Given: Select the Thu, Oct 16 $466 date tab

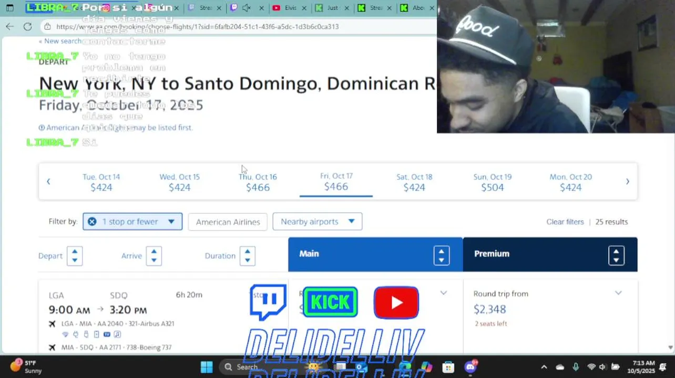Looking at the screenshot, I should click(258, 182).
